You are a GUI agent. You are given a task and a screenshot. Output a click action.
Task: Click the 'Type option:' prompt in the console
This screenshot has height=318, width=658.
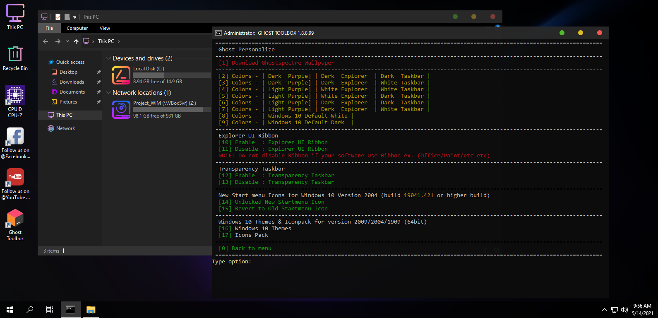tap(232, 262)
